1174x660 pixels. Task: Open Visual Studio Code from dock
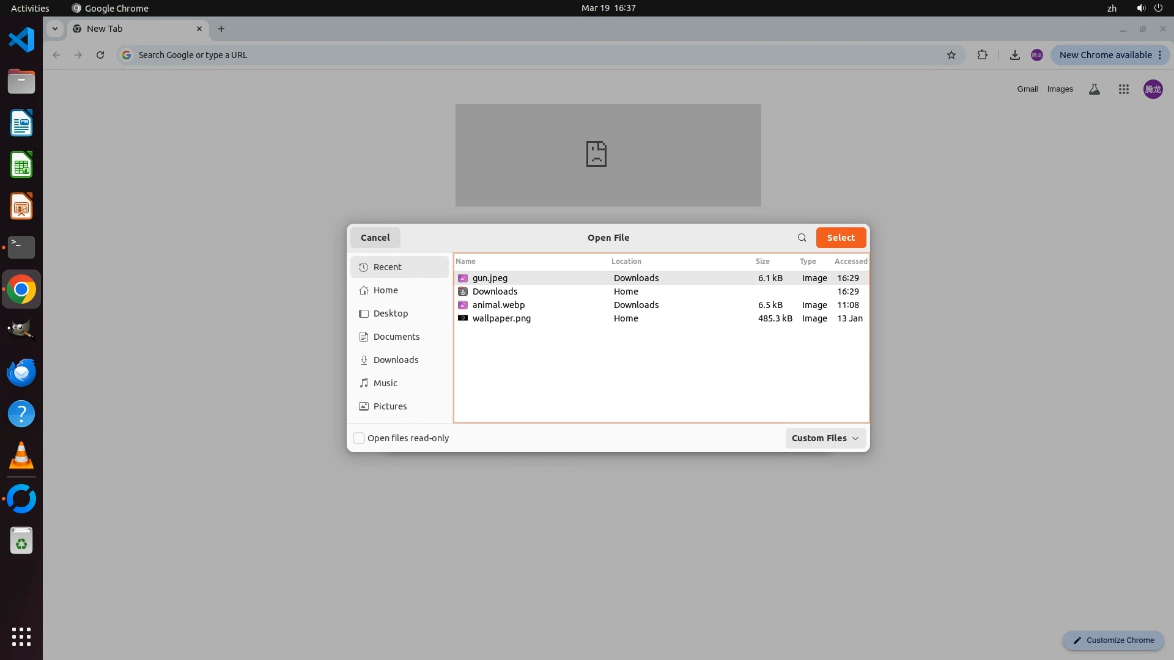[x=21, y=40]
